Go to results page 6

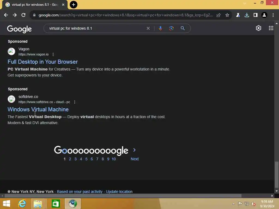tap(92, 159)
